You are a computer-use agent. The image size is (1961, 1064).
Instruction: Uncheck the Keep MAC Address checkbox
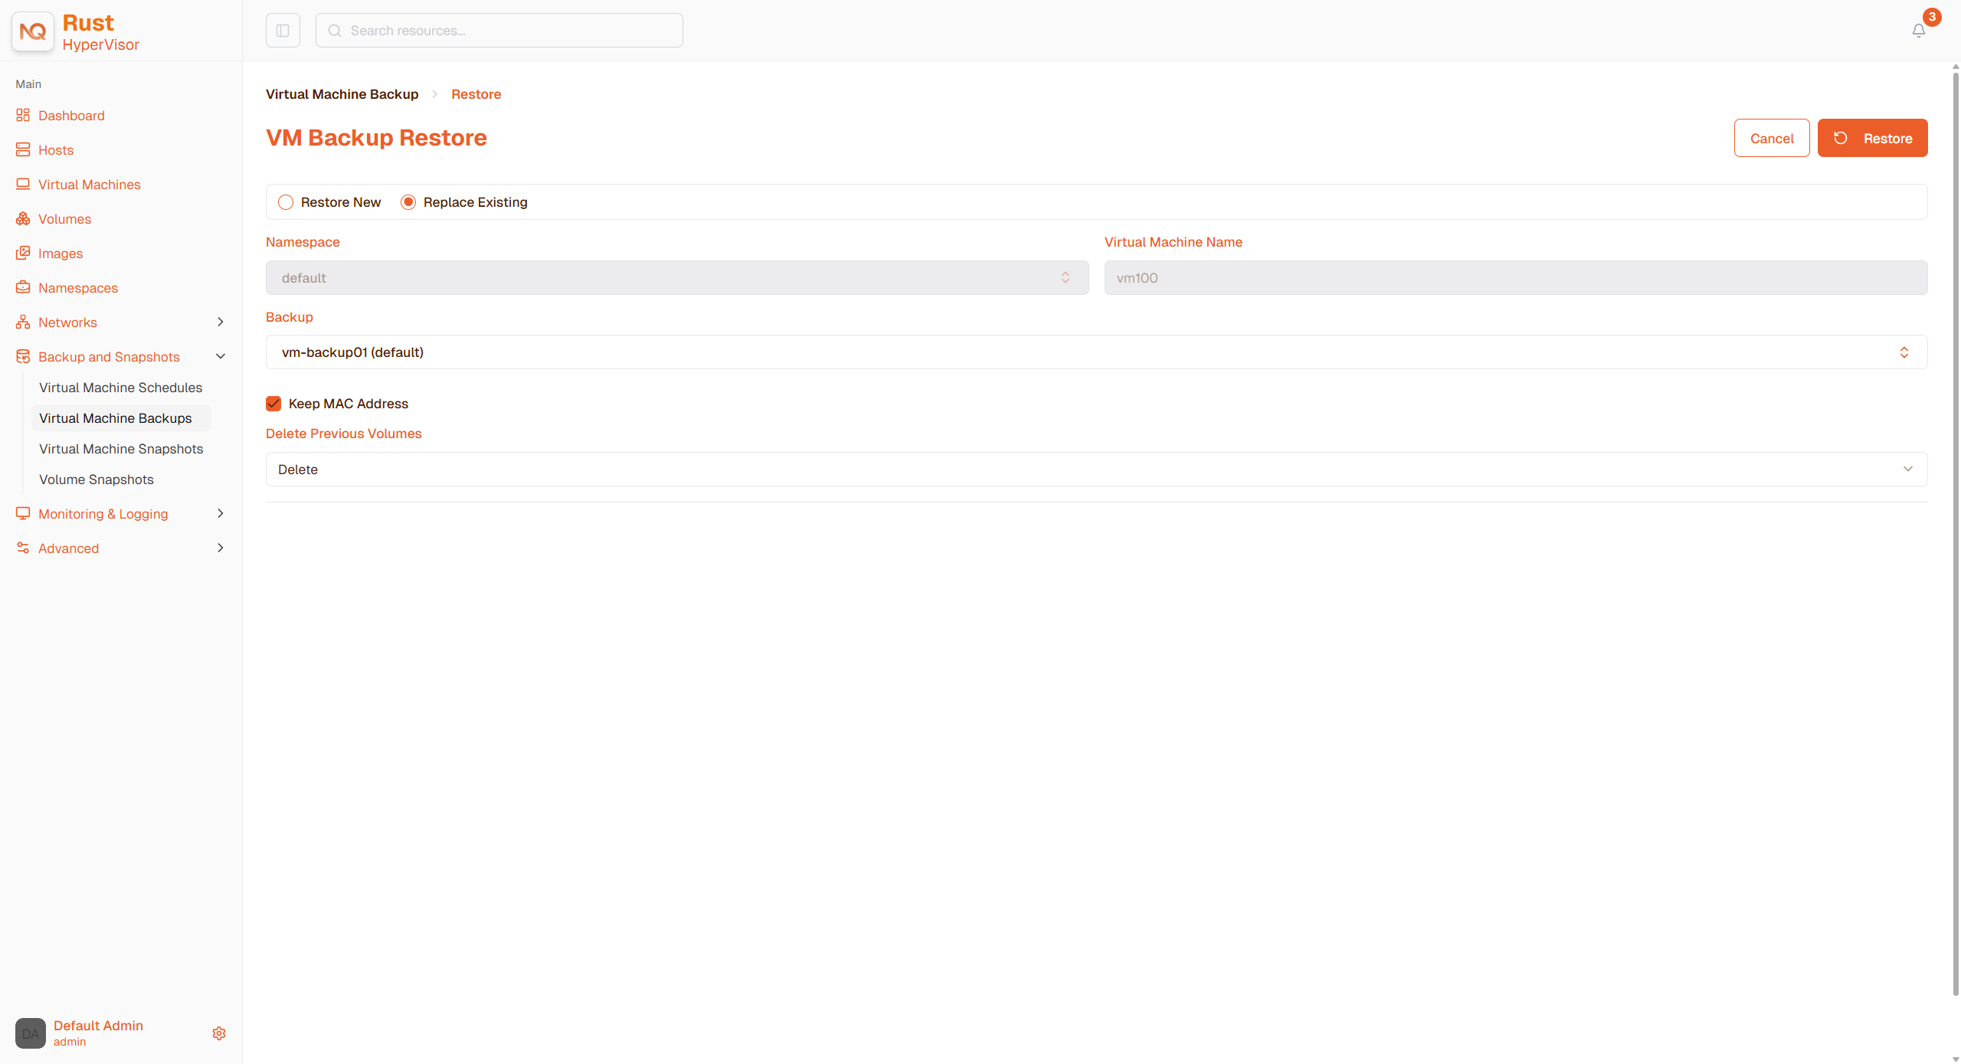click(x=273, y=404)
